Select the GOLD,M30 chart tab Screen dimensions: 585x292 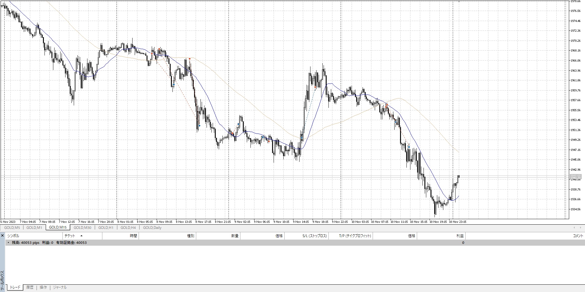82,228
